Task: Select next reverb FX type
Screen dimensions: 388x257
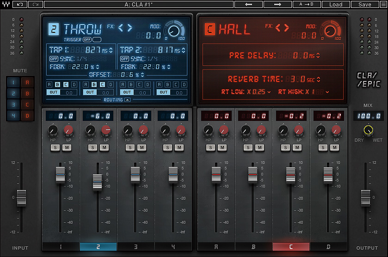Action: coord(287,27)
